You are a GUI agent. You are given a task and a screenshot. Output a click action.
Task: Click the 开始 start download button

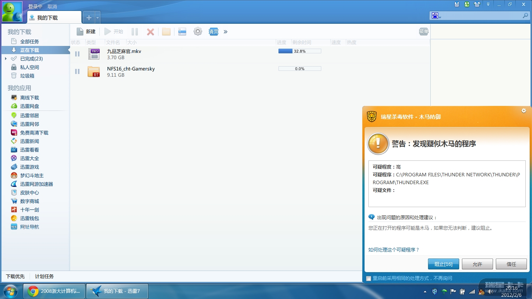tap(114, 32)
